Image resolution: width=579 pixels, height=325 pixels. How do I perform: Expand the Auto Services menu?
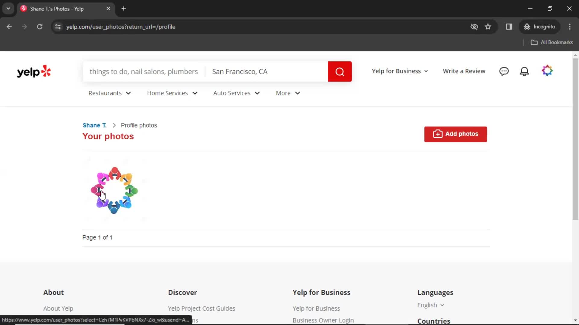(x=236, y=93)
